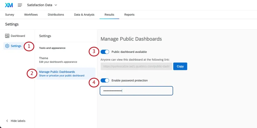Toggle Public dashboard available switch
The image size is (257, 128).
coord(105,52)
